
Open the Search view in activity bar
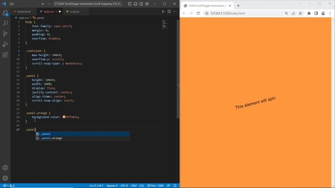click(5, 23)
